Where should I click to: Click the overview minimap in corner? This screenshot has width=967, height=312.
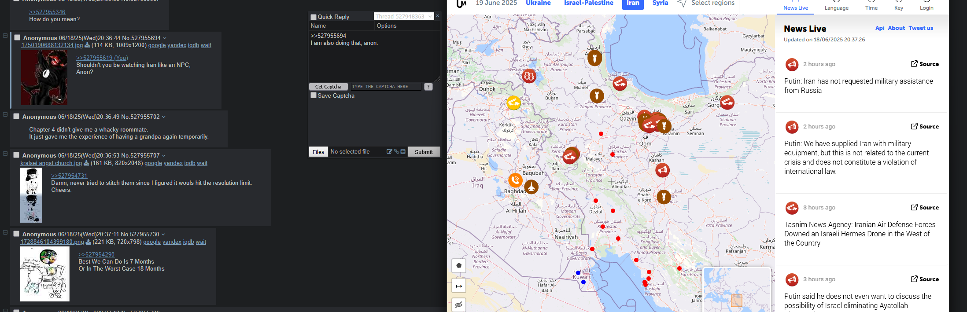pyautogui.click(x=736, y=290)
